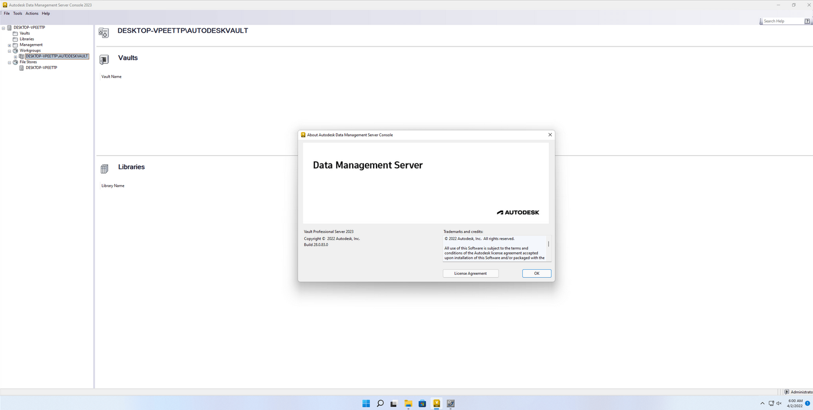The width and height of the screenshot is (813, 410).
Task: Click the taskbar clock showing 6:00 AM
Action: coord(795,403)
